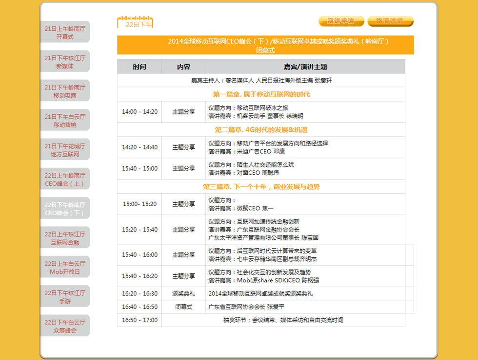
Task: Select 微聚CEO 焦一 speaker line
Action: [241, 208]
